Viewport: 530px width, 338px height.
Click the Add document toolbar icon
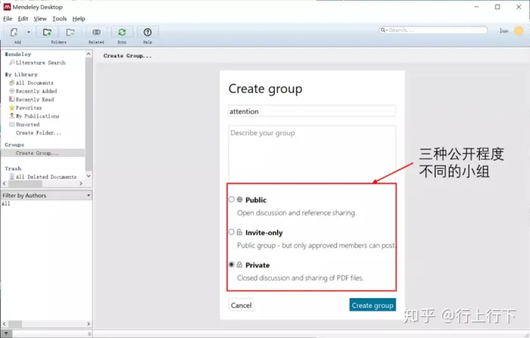tap(14, 32)
